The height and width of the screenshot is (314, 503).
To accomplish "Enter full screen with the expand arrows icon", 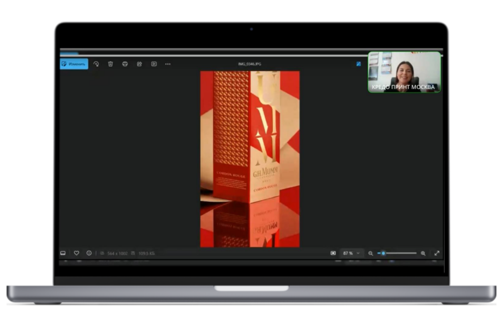I will [437, 253].
